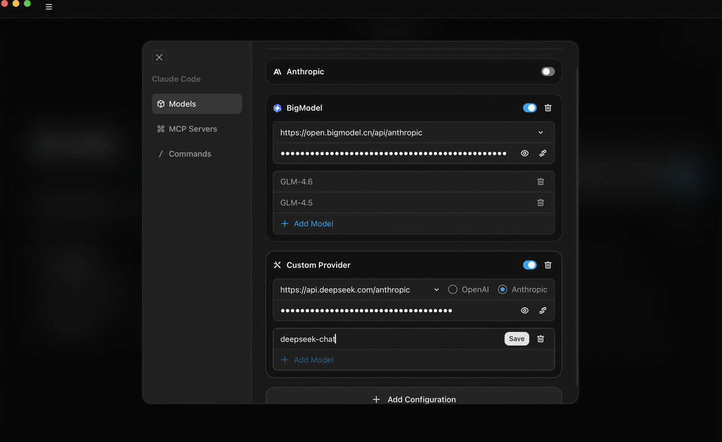
Task: Delete the GLM-4.6 model
Action: click(x=540, y=182)
